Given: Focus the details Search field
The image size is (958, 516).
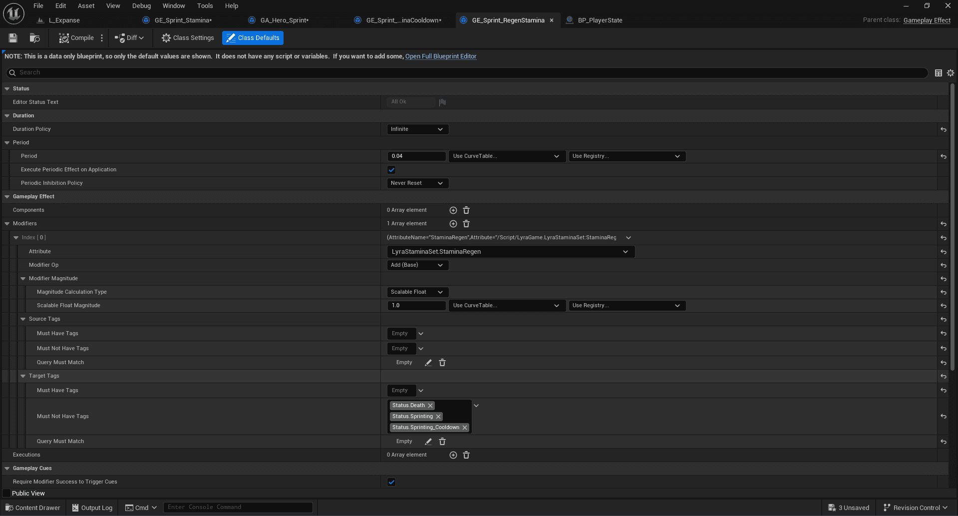Looking at the screenshot, I should (x=467, y=73).
